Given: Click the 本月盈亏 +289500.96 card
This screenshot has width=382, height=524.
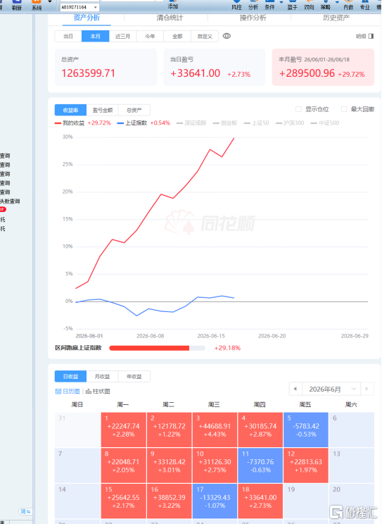Looking at the screenshot, I should [x=323, y=67].
